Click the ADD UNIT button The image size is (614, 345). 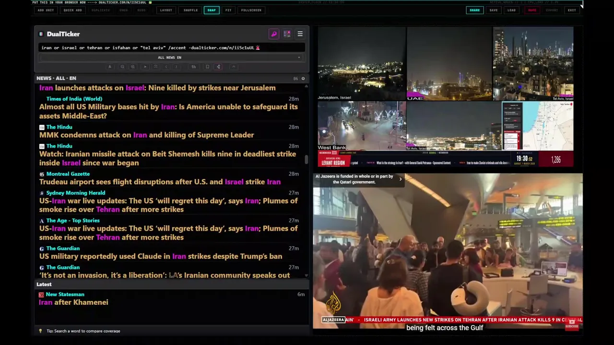(46, 10)
